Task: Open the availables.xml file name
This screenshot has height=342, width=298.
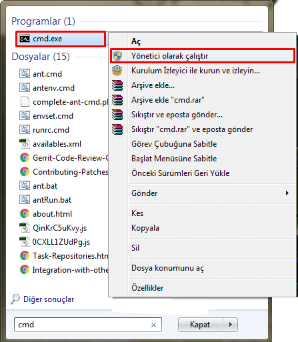Action: pos(57,144)
